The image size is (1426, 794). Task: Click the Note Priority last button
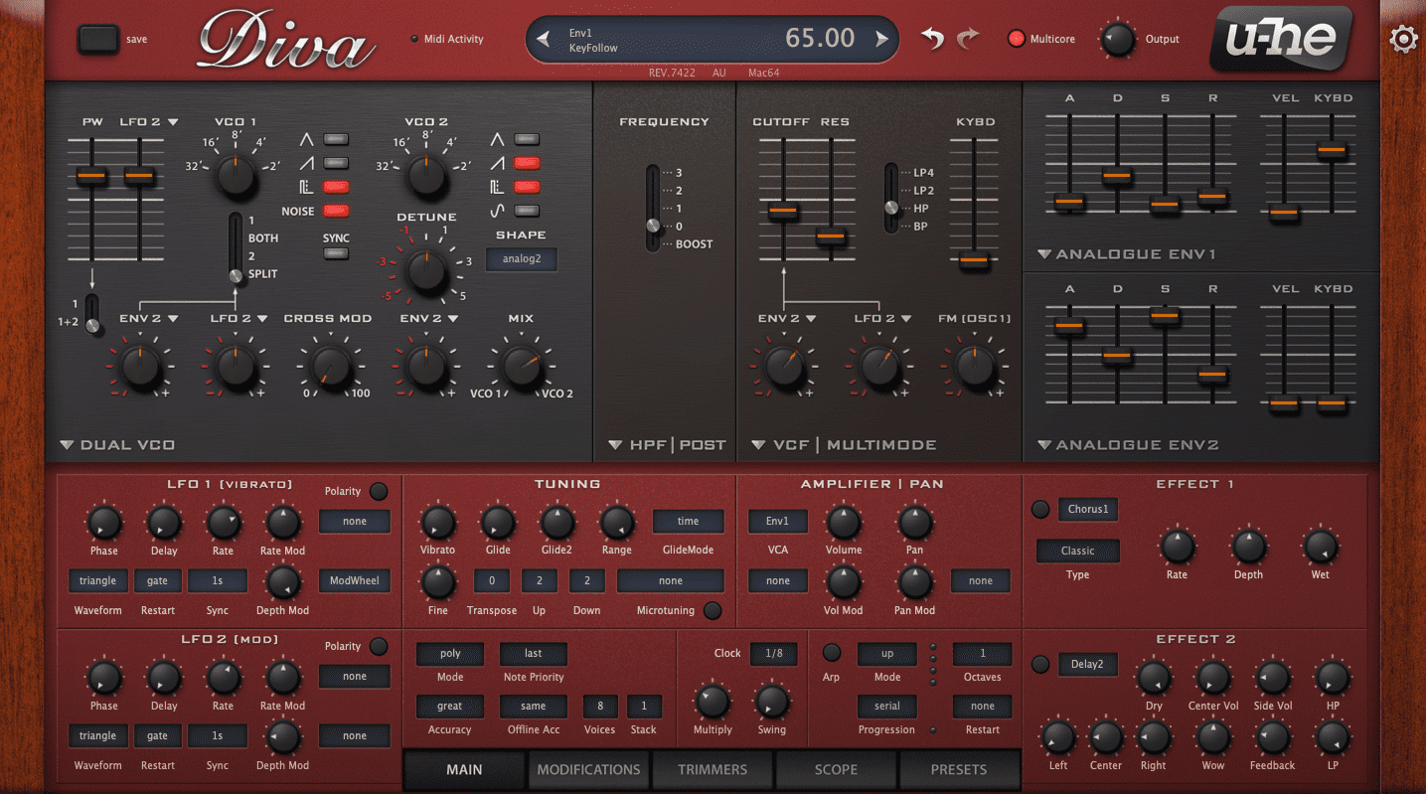pos(534,654)
